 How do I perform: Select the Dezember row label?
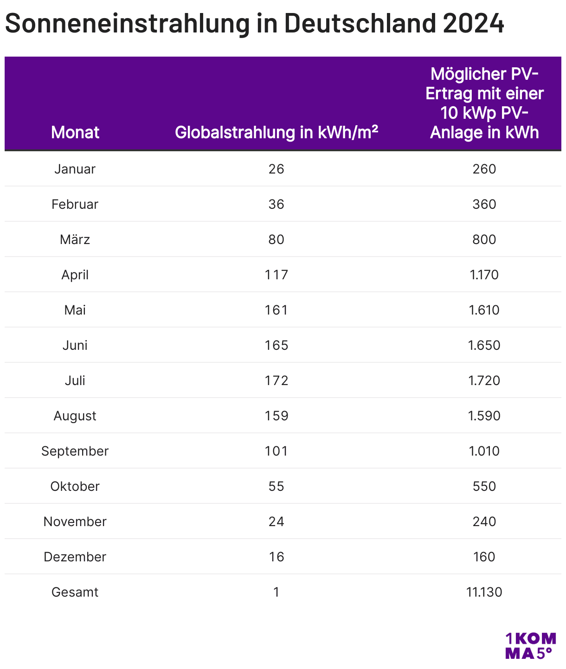[75, 557]
